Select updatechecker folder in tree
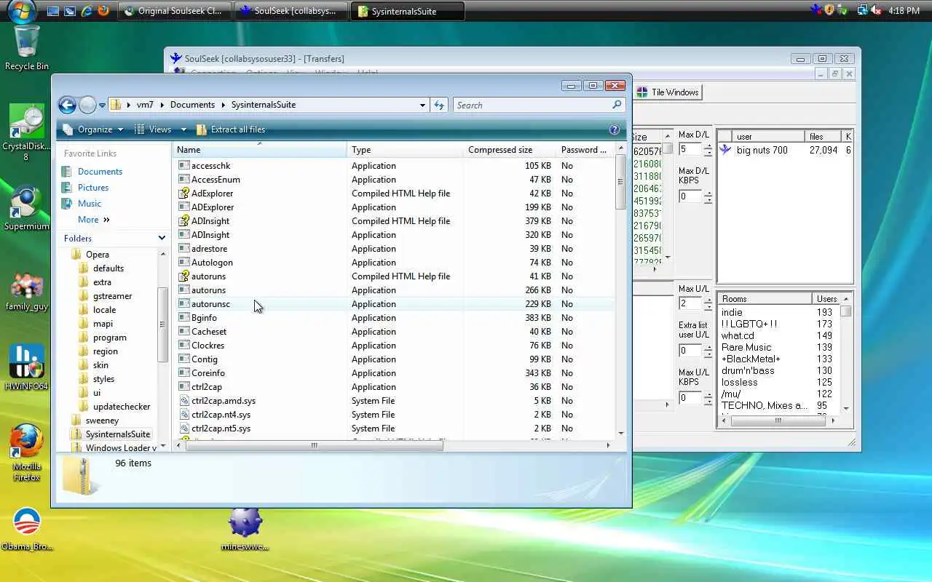Viewport: 932px width, 582px height. (x=121, y=407)
